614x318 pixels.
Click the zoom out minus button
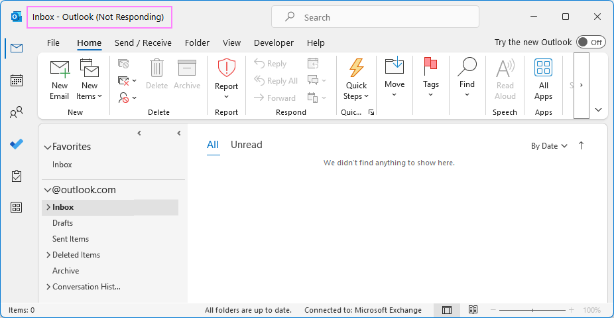(x=493, y=310)
